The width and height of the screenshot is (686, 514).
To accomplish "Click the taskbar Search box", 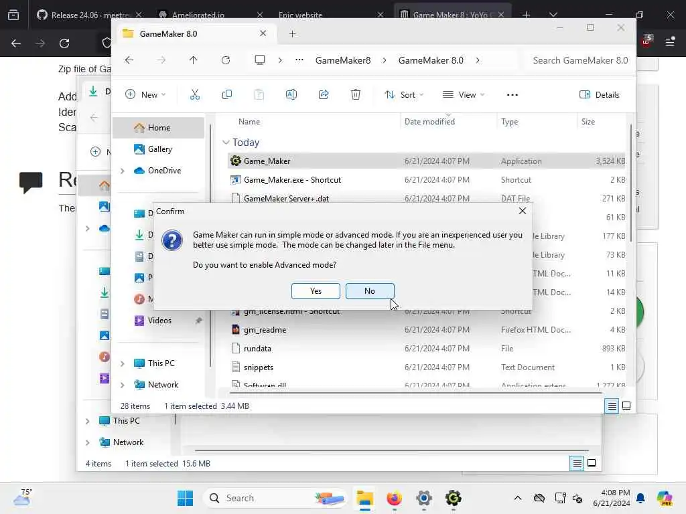I will [275, 498].
